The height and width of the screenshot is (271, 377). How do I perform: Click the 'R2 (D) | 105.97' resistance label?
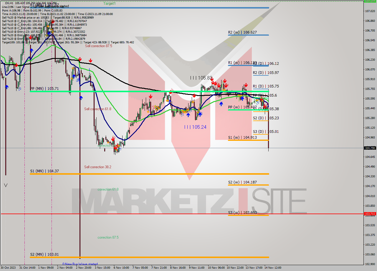[x=266, y=73]
